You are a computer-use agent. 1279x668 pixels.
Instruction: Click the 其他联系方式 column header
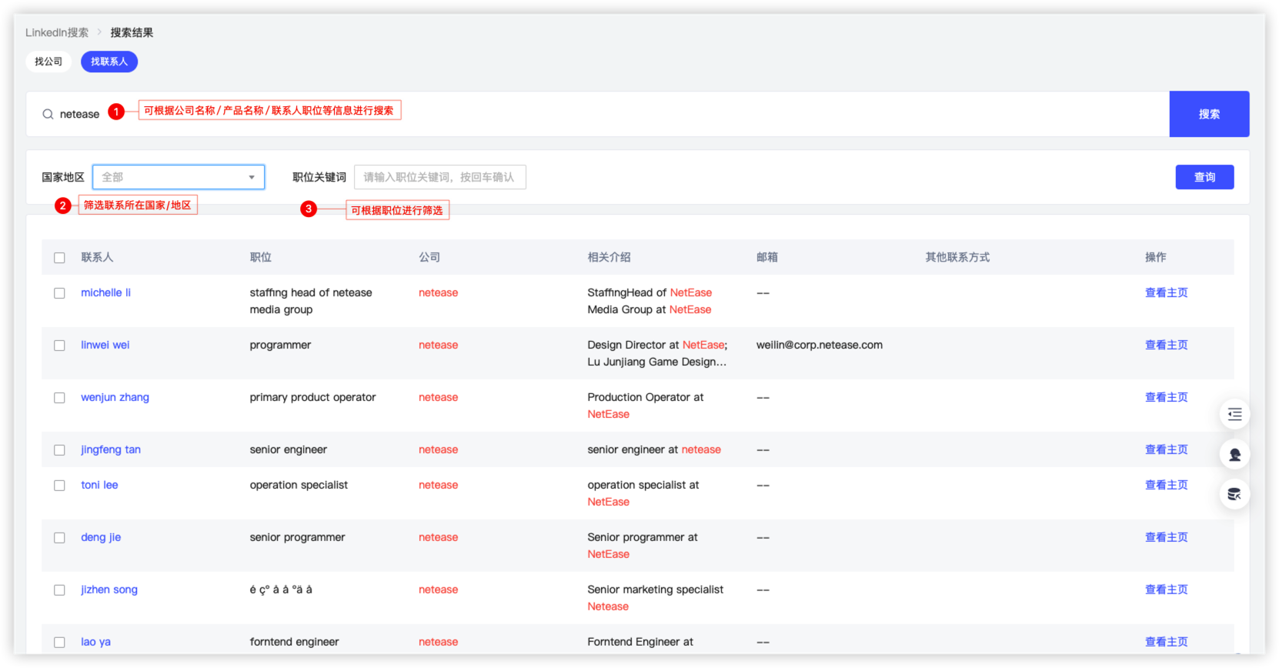tap(958, 257)
